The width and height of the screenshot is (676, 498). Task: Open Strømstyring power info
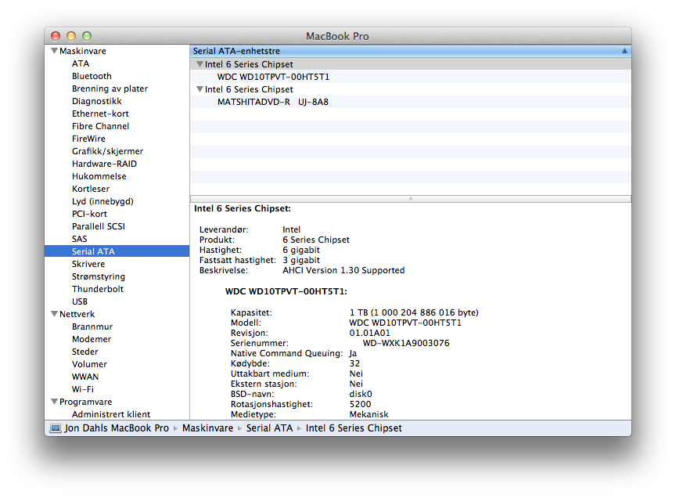click(99, 276)
